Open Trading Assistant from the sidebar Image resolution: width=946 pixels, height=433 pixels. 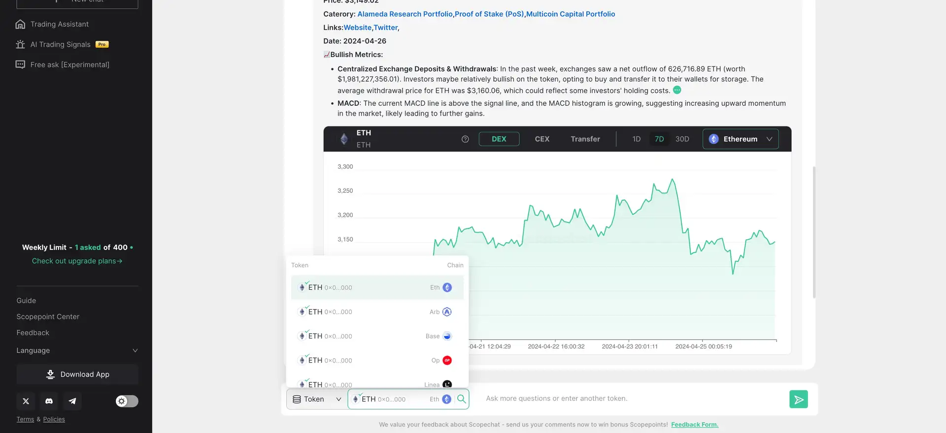coord(59,24)
